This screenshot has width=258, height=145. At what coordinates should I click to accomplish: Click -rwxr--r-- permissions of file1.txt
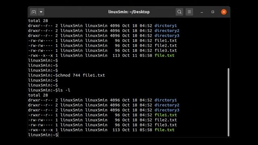40,115
